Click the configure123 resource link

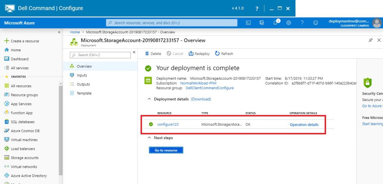[x=168, y=124]
